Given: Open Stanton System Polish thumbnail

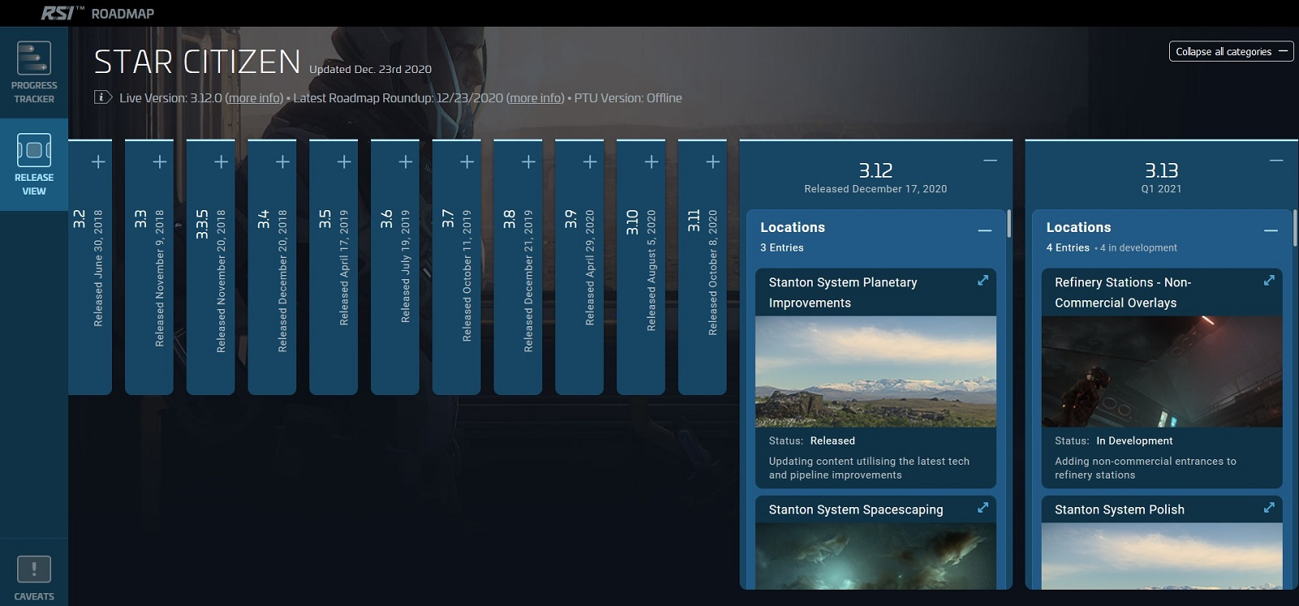Looking at the screenshot, I should click(1162, 556).
